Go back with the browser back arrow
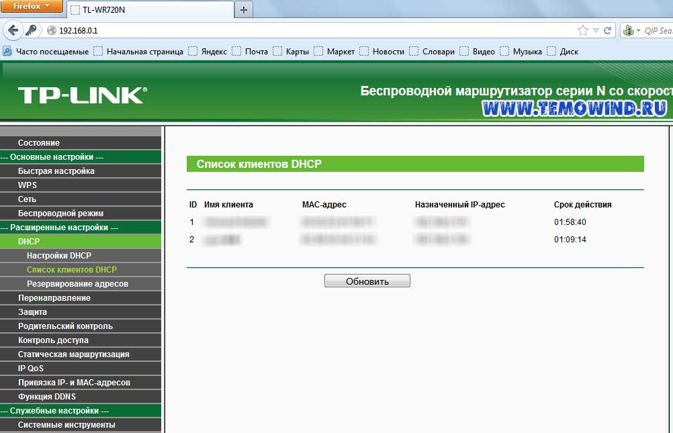The width and height of the screenshot is (673, 433). pos(13,30)
